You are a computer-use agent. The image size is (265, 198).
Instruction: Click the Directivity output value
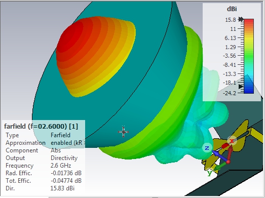pyautogui.click(x=64, y=158)
